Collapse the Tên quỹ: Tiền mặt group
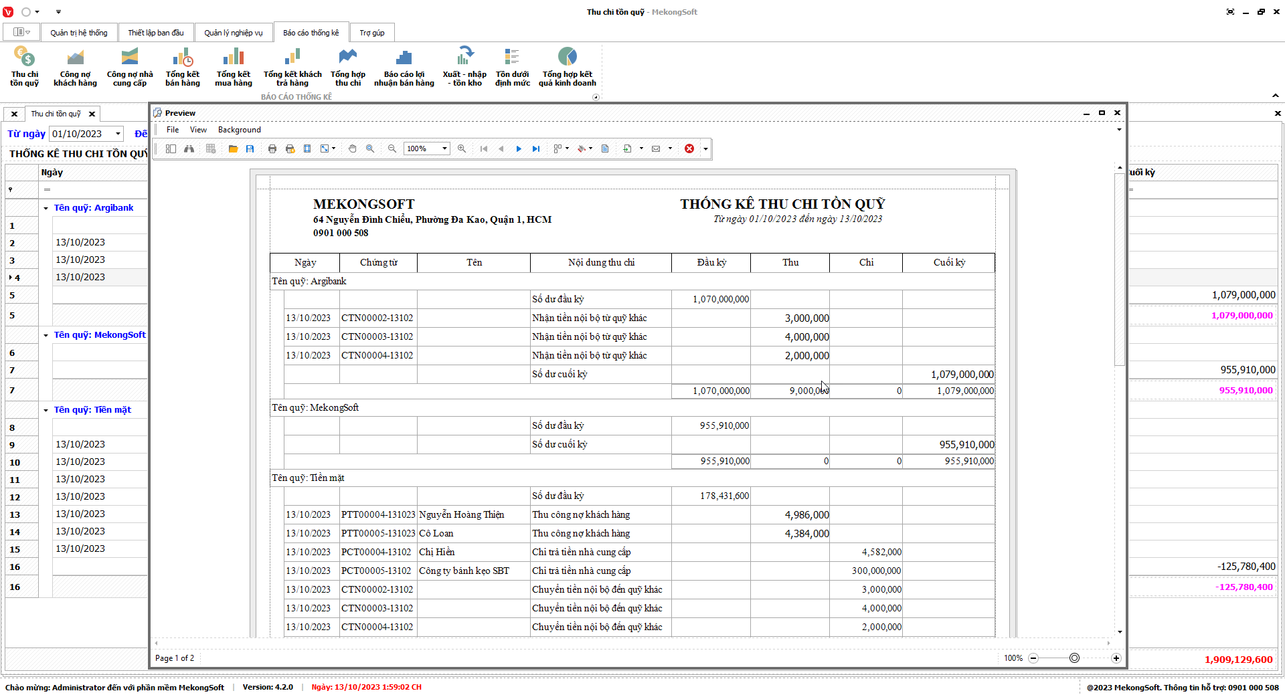This screenshot has width=1285, height=695. pyautogui.click(x=46, y=411)
